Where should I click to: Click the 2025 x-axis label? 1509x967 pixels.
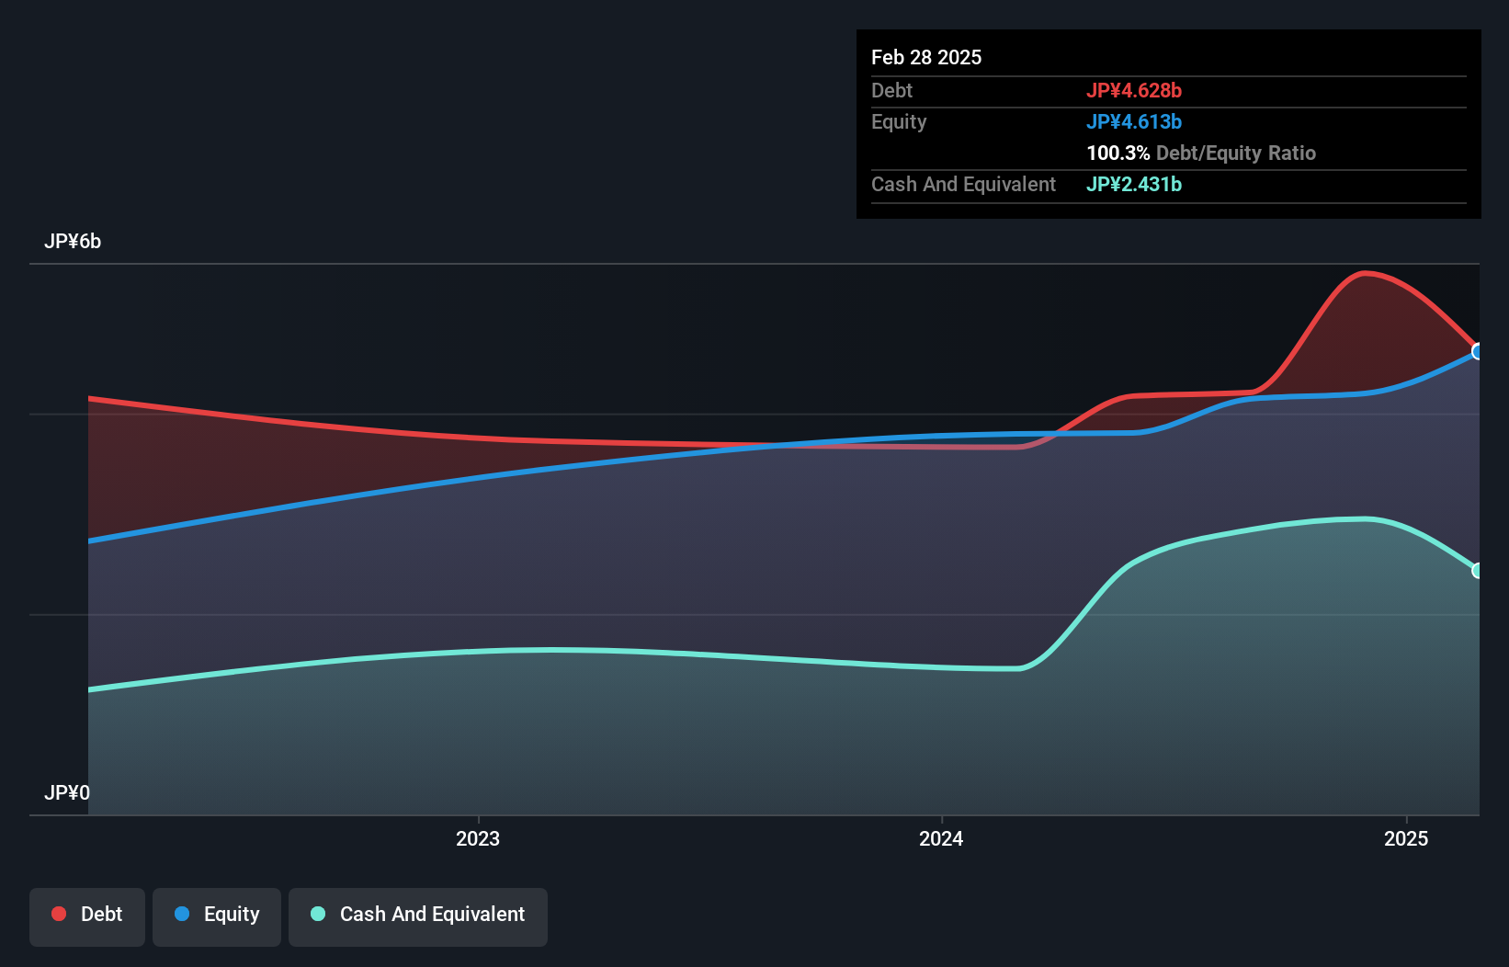click(1406, 838)
